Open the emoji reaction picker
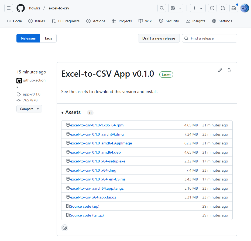Image resolution: width=251 pixels, height=241 pixels. [65, 228]
